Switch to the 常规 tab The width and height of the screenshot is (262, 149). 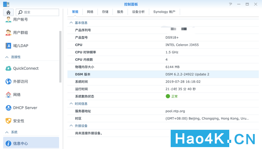75,12
